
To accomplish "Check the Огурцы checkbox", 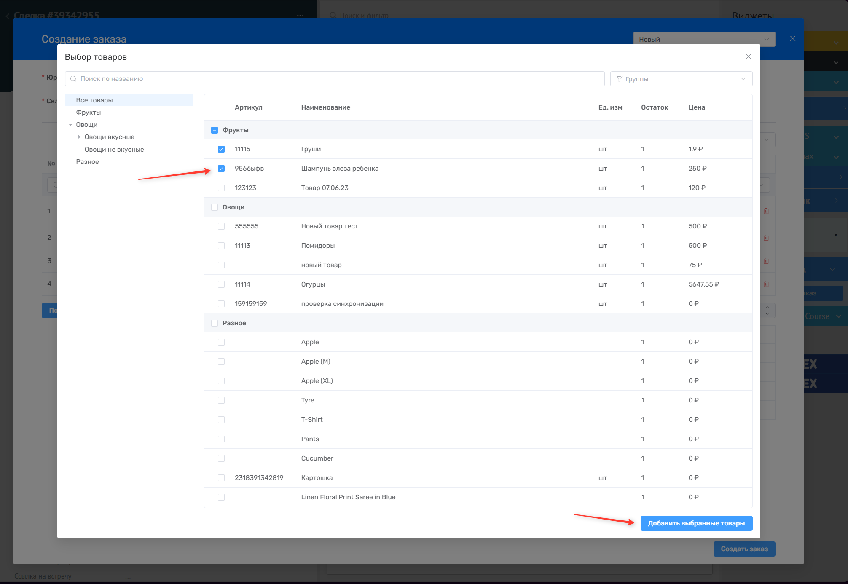I will pyautogui.click(x=221, y=284).
